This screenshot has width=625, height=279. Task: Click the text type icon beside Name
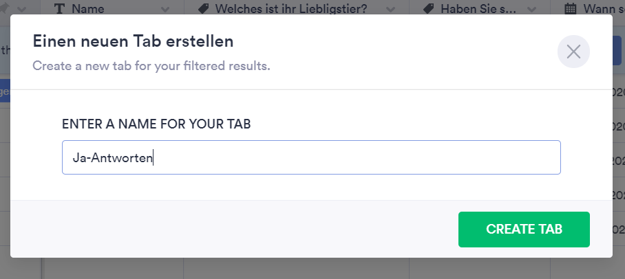coord(59,8)
